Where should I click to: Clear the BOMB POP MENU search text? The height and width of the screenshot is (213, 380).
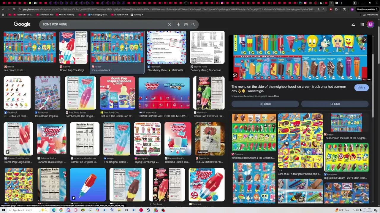(x=170, y=25)
